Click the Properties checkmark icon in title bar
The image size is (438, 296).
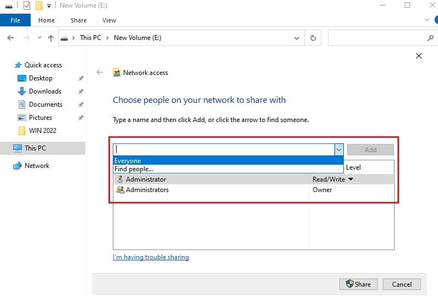pyautogui.click(x=27, y=5)
